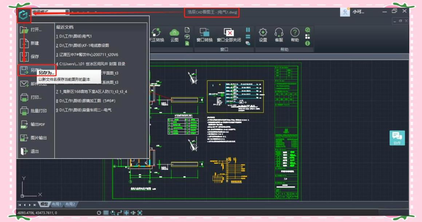Viewport: 422px width, 222px height.
Task: Toggle the grid display in status bar
Action: tap(106, 213)
